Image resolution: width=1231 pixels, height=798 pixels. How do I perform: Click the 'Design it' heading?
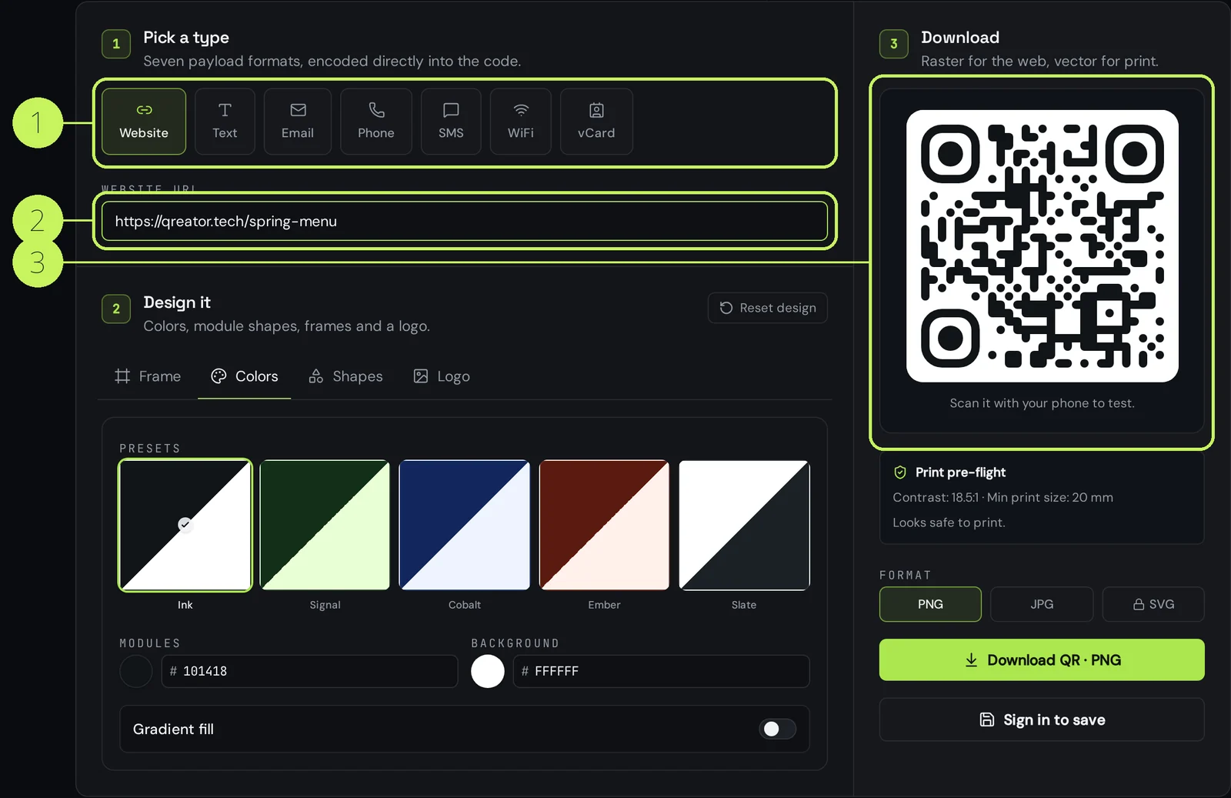(177, 302)
